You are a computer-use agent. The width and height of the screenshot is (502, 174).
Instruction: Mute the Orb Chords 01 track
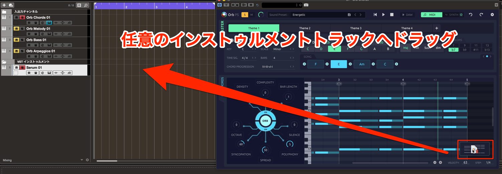click(x=16, y=17)
